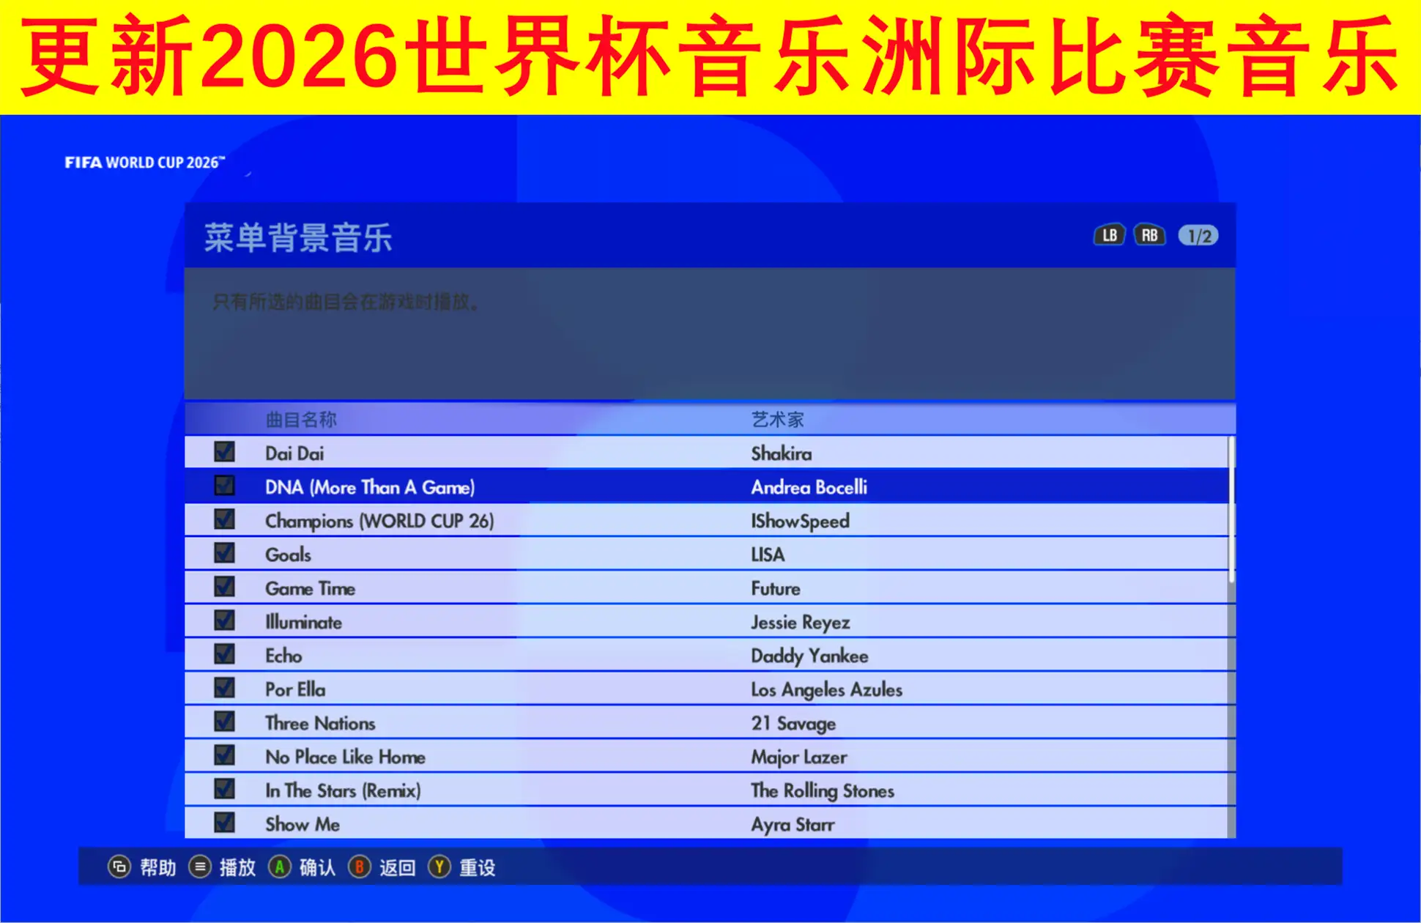Click the 重设 reset label
Screen dimensions: 1421x923
click(x=478, y=868)
